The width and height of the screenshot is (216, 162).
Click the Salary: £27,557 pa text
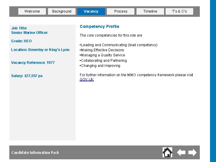tap(27, 76)
